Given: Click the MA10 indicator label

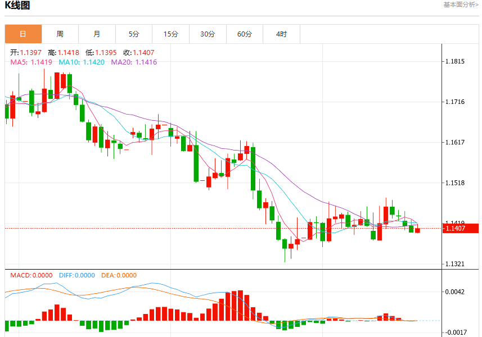Looking at the screenshot, I should 82,62.
